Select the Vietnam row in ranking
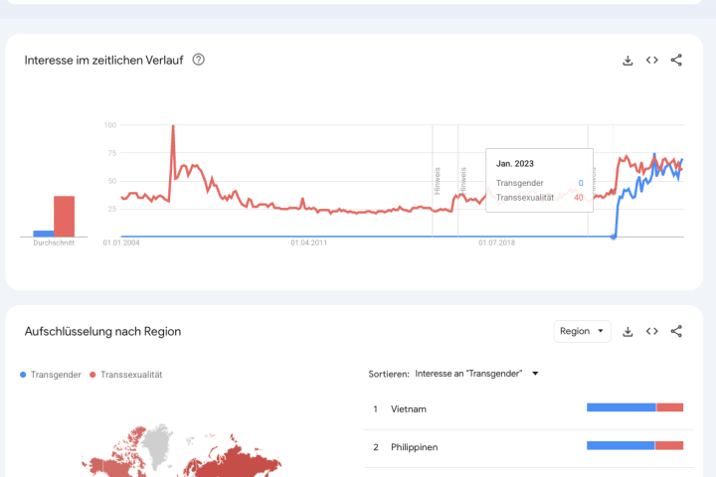This screenshot has width=716, height=477. pos(410,408)
